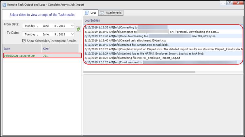The width and height of the screenshot is (245, 137).
Task: Click 'Select dates to view a range' heading
Action: [x=42, y=15]
